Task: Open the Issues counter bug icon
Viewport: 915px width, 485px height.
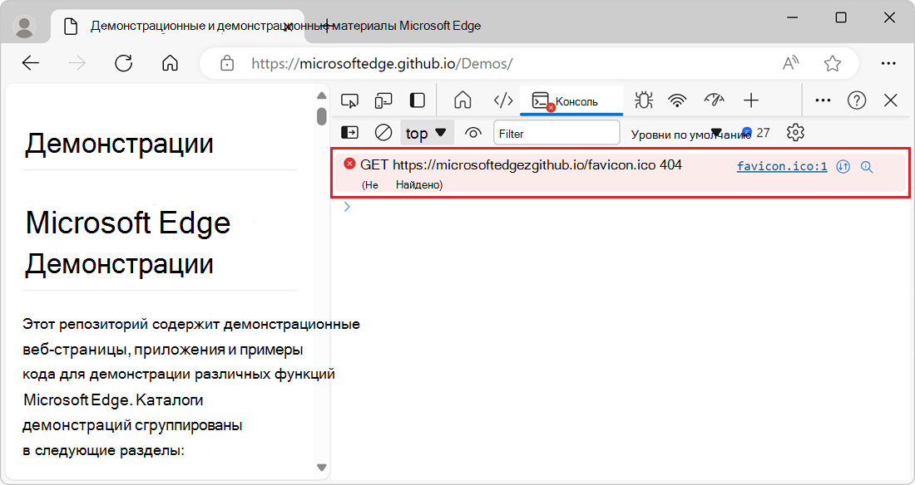Action: click(643, 100)
